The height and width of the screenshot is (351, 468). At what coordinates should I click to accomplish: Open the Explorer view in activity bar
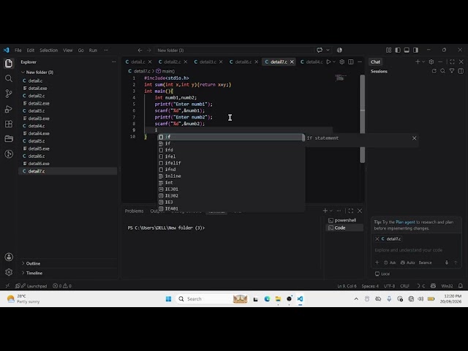coord(9,63)
